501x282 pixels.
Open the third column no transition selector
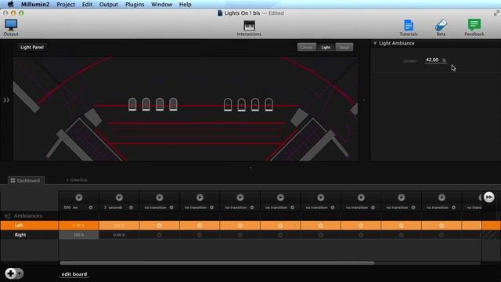[x=155, y=208]
